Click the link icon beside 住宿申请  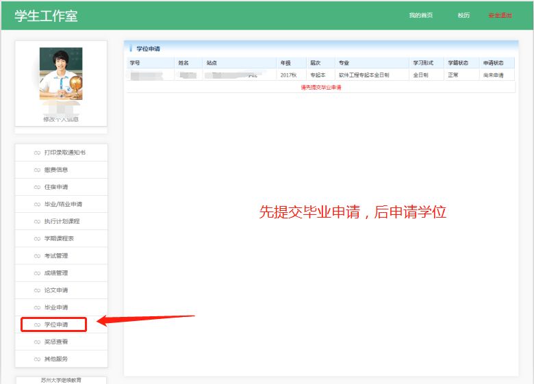(x=37, y=187)
